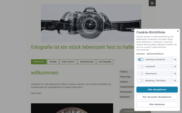
Task: Close the Cookie-Richtlinie dialog
Action: pos(178,31)
